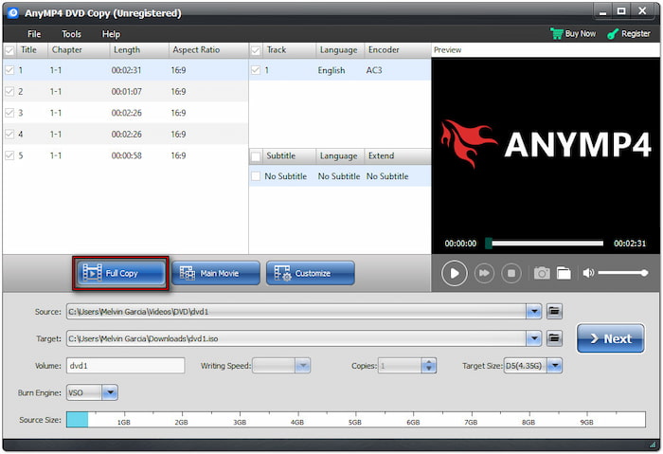663x454 pixels.
Task: Expand the Source path dropdown
Action: point(534,311)
